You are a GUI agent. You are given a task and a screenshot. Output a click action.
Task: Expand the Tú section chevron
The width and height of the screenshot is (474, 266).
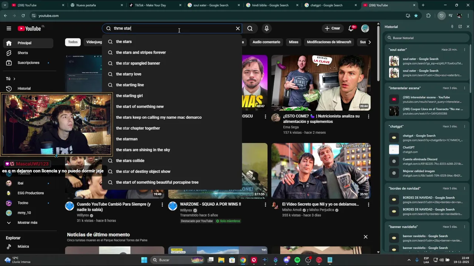(14, 79)
